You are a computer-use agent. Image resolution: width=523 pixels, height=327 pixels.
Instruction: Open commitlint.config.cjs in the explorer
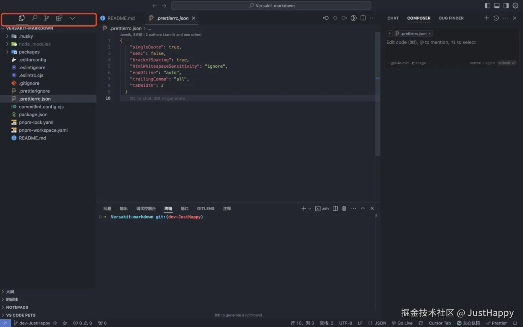click(48, 107)
